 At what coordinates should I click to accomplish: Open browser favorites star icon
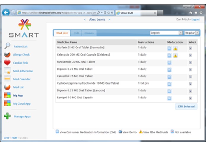[x=196, y=13]
